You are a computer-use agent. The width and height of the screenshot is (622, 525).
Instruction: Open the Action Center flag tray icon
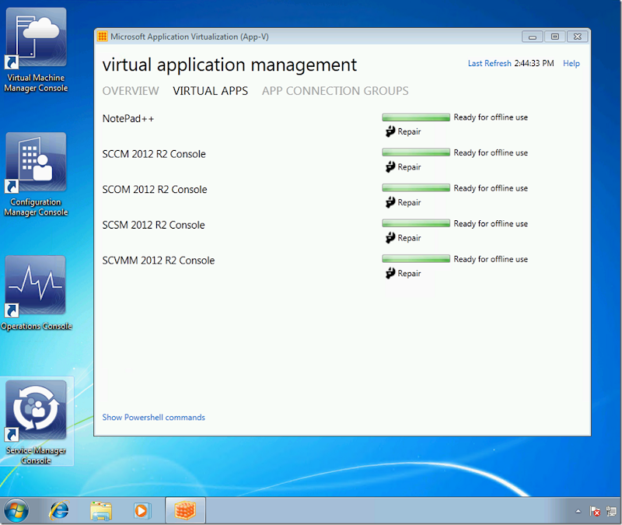[595, 511]
